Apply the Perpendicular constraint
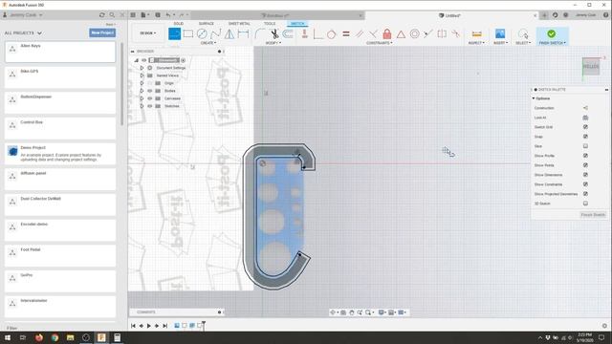Image resolution: width=612 pixels, height=344 pixels. point(374,34)
